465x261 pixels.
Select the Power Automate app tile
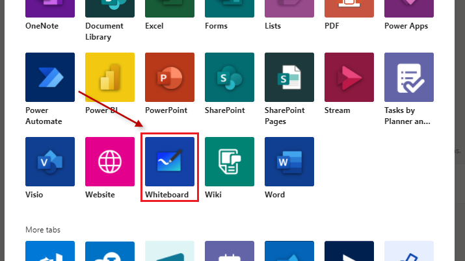coord(50,77)
